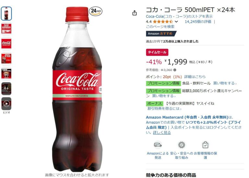This screenshot has height=178, width=249.
Task: Click このページを検索 link
Action: [160, 27]
